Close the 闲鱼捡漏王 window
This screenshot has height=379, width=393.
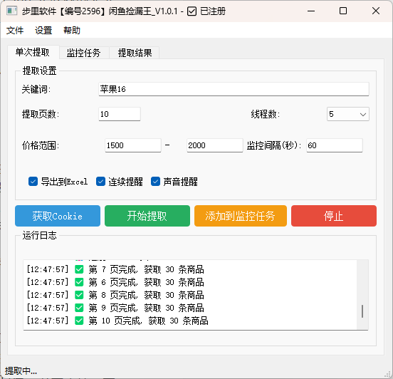[376, 11]
